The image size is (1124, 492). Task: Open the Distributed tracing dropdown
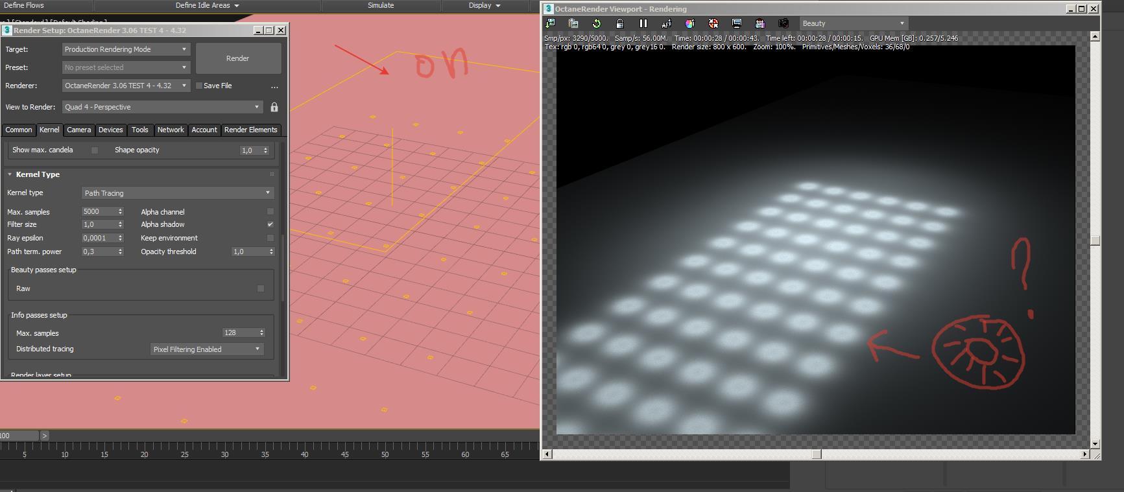pyautogui.click(x=207, y=349)
